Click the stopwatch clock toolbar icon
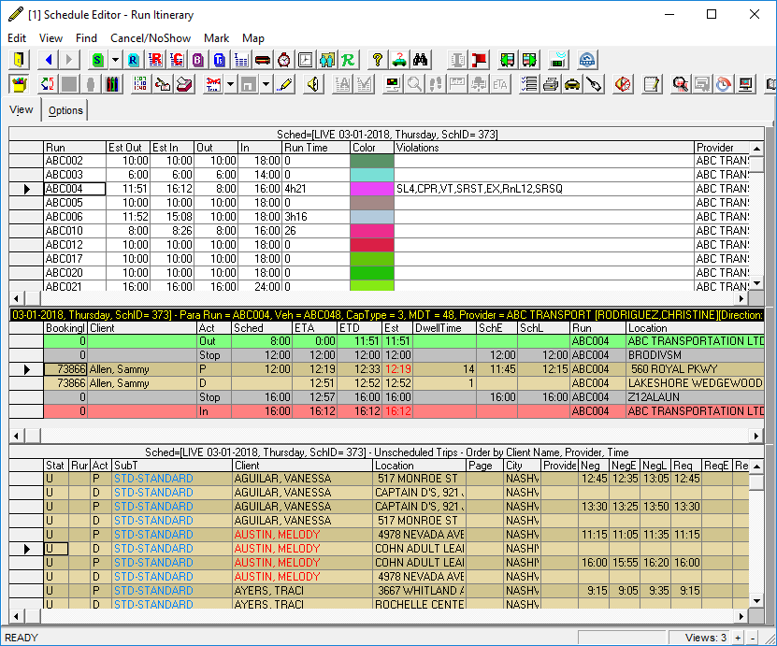777x646 pixels. point(283,59)
